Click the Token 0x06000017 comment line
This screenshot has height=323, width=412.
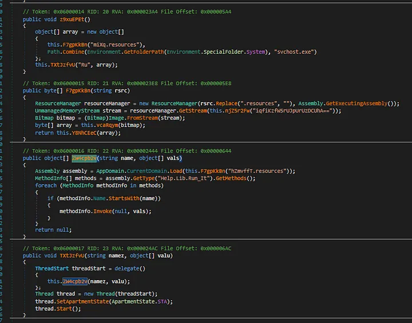[x=127, y=249]
